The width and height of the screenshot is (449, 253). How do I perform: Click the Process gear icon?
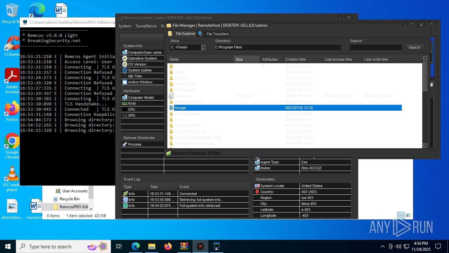[x=125, y=144]
